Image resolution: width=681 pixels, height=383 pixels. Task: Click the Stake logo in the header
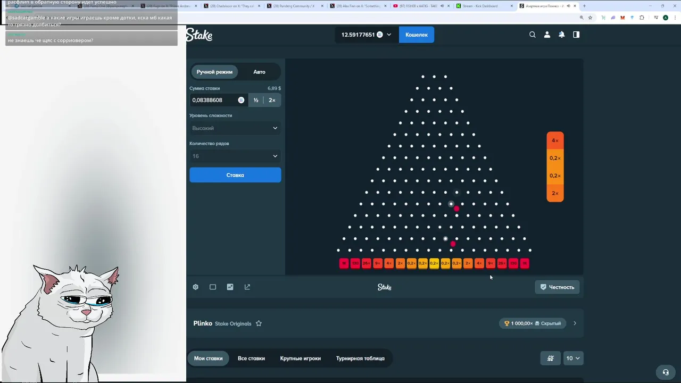pyautogui.click(x=199, y=35)
